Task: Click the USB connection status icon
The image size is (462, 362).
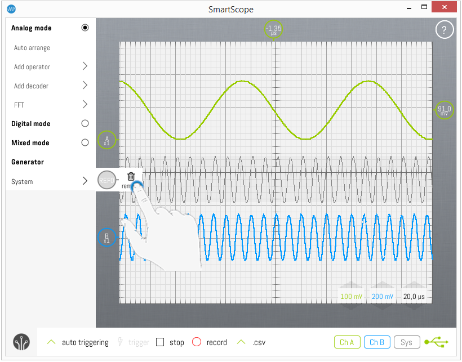Action: [437, 342]
